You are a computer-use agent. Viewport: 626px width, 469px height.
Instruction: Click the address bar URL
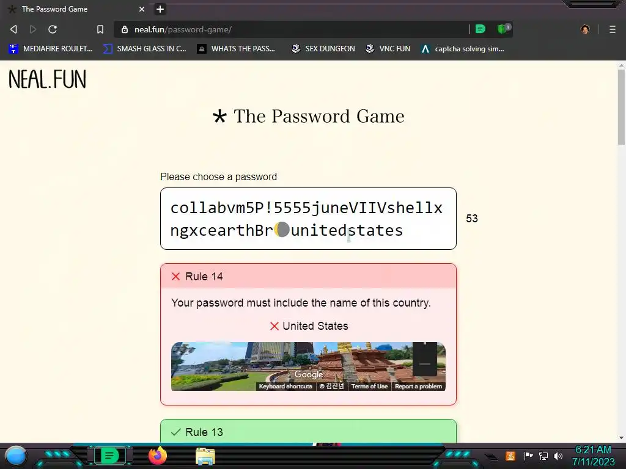[x=183, y=29]
